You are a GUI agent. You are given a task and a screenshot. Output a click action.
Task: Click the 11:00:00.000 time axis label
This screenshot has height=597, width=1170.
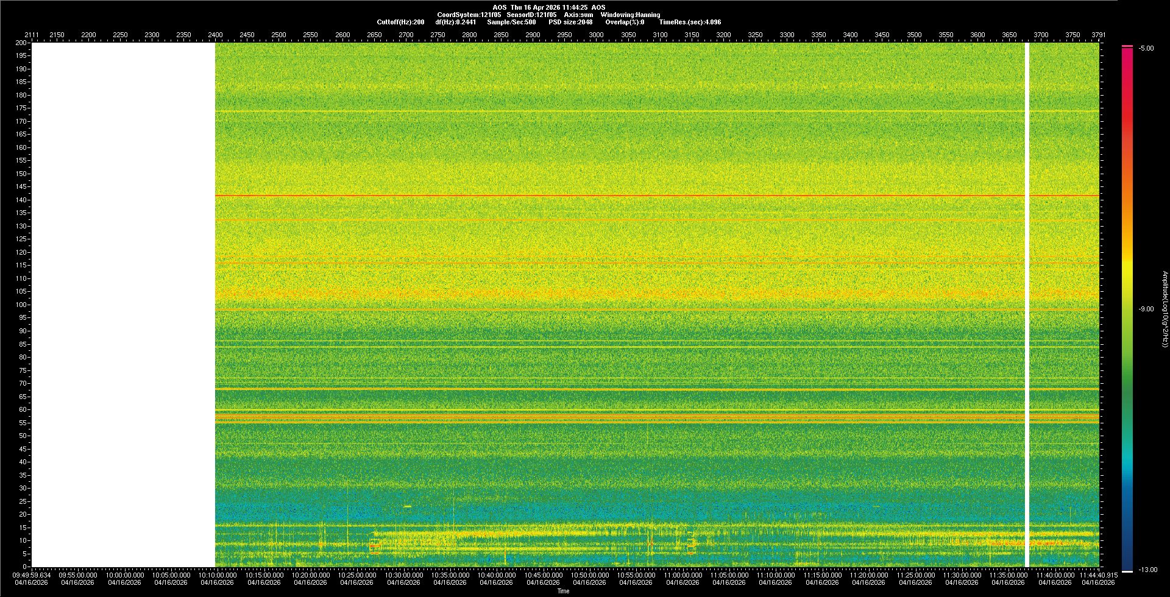coord(682,574)
